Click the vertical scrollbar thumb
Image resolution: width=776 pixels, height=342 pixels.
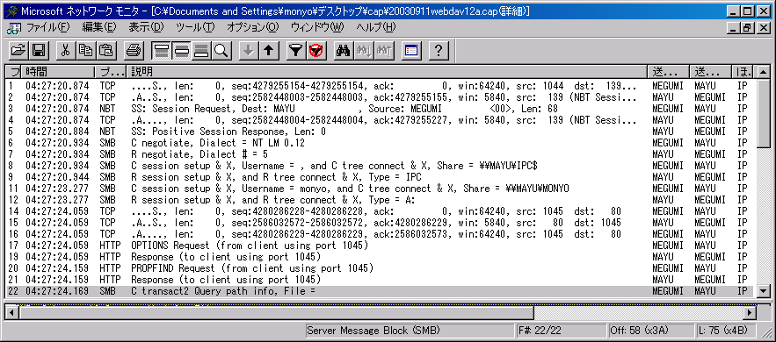[764, 112]
